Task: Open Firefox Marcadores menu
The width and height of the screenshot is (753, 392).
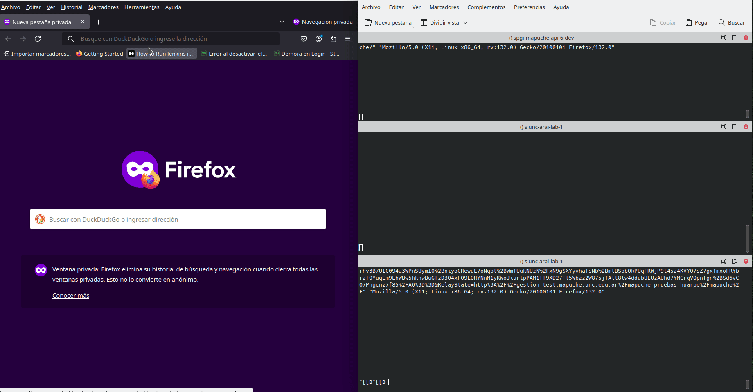Action: click(x=104, y=7)
